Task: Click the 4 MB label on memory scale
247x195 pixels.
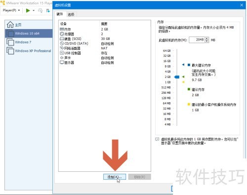Action: tap(167, 124)
